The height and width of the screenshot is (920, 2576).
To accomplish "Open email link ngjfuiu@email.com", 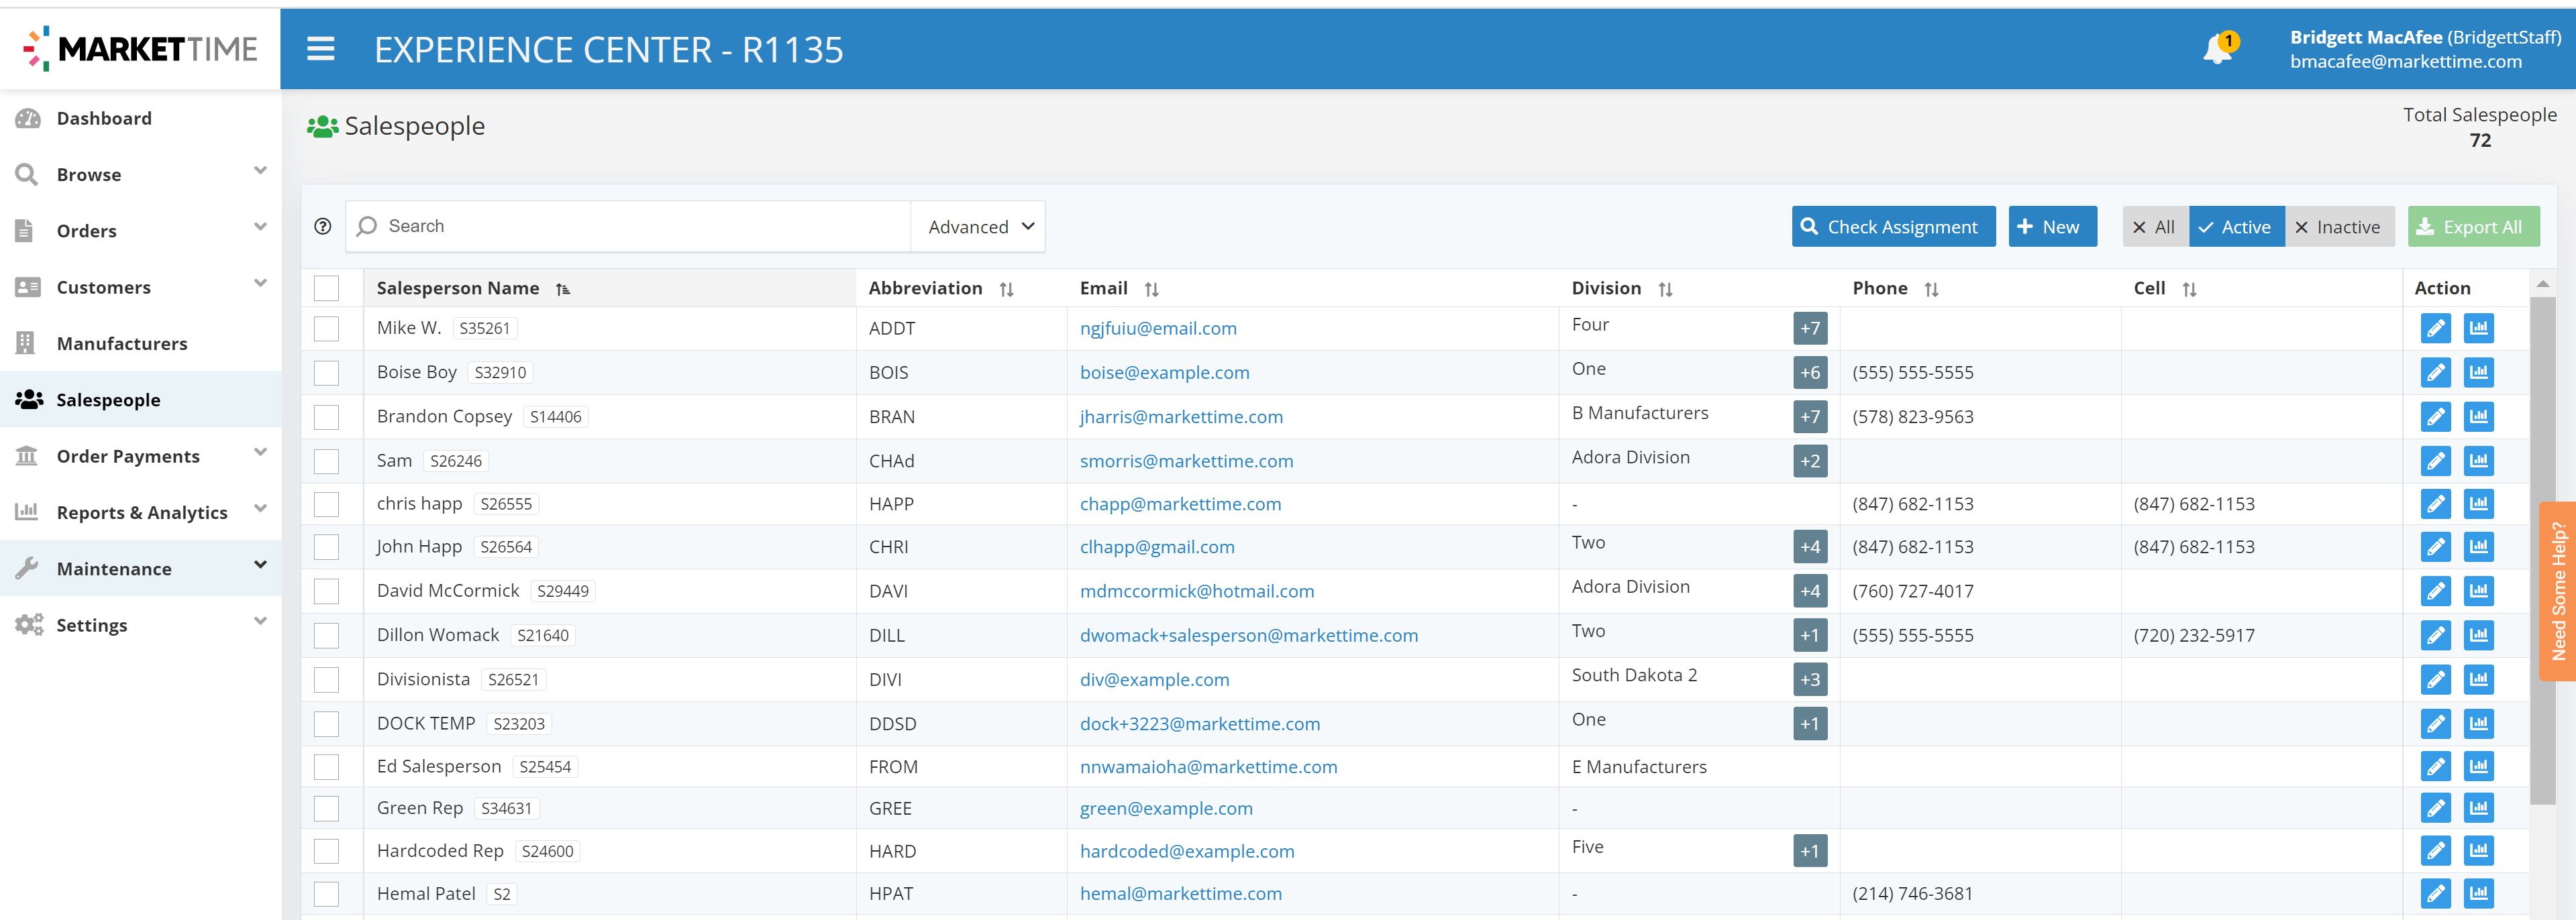I will (1157, 329).
